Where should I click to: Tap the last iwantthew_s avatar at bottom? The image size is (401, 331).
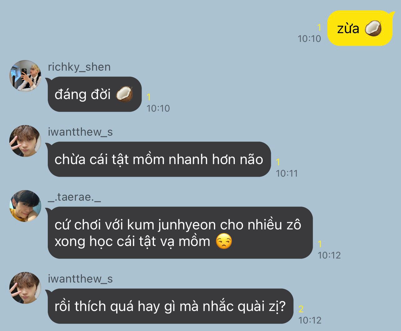coord(25,288)
